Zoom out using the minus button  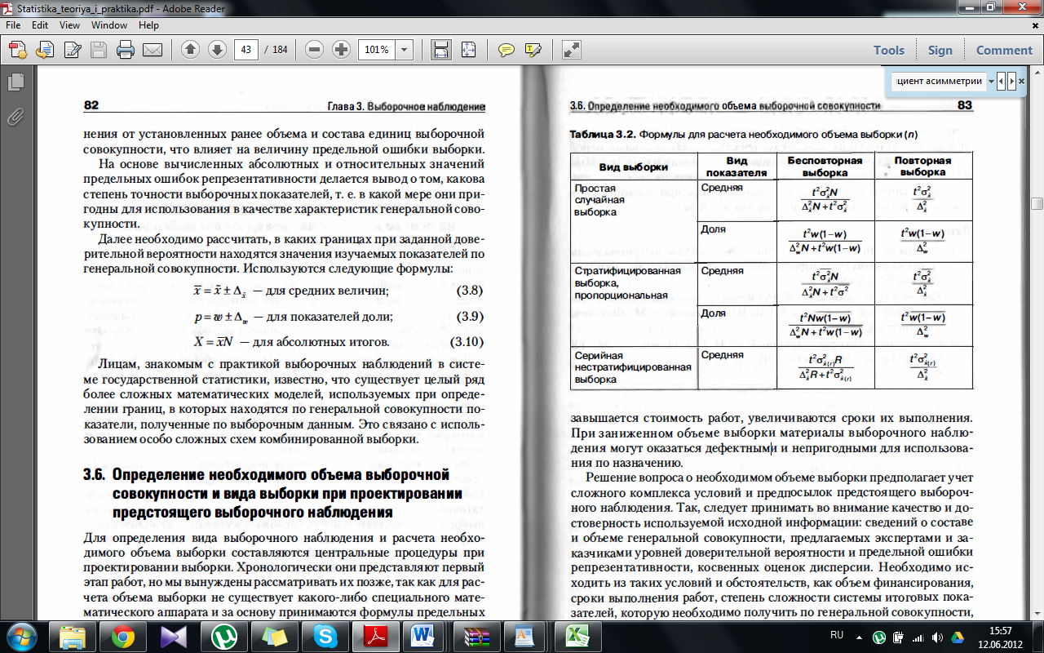tap(315, 50)
